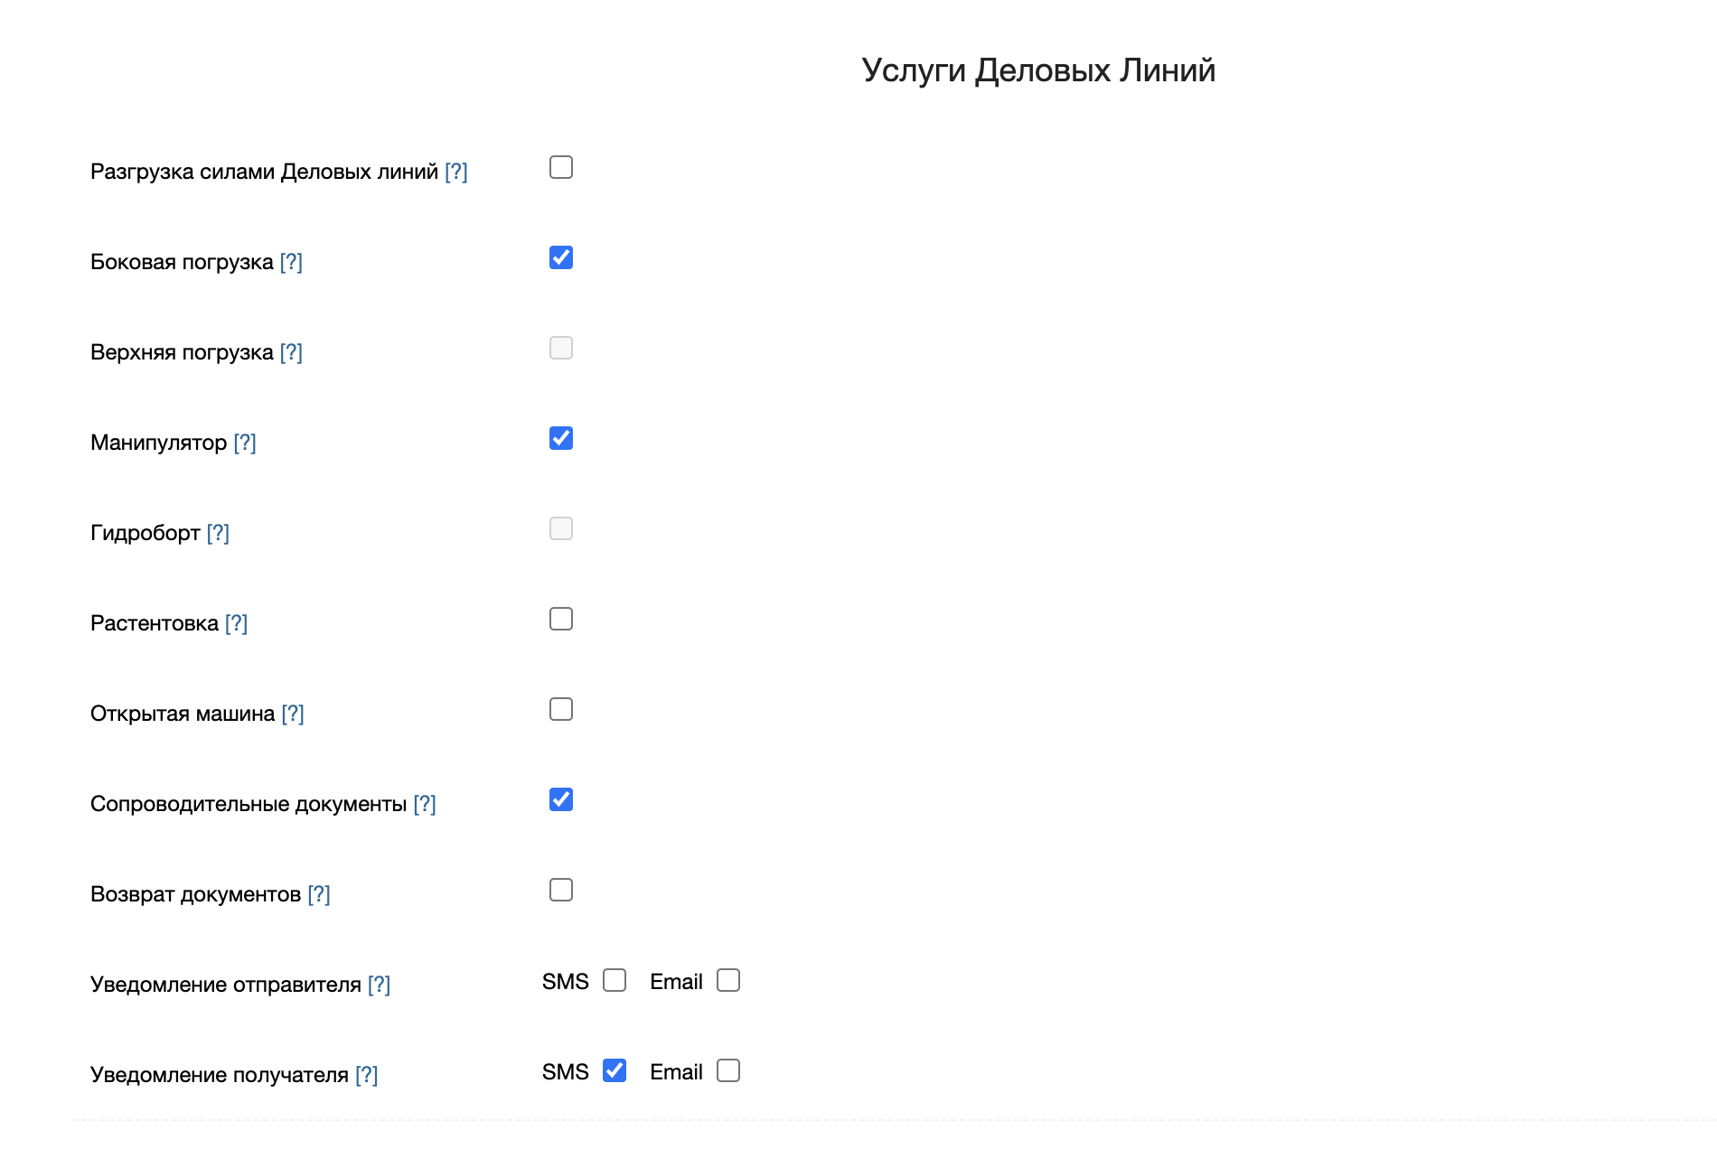The width and height of the screenshot is (1717, 1158).
Task: Open the Манипулятор help tooltip link
Action: coord(245,443)
